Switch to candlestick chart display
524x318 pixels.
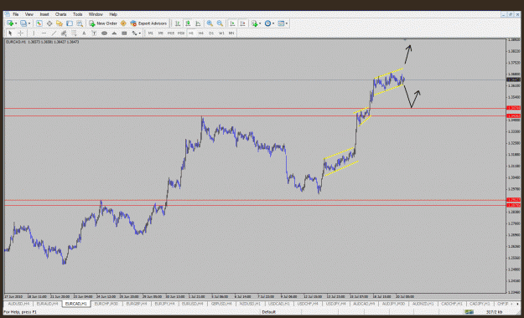coord(188,23)
